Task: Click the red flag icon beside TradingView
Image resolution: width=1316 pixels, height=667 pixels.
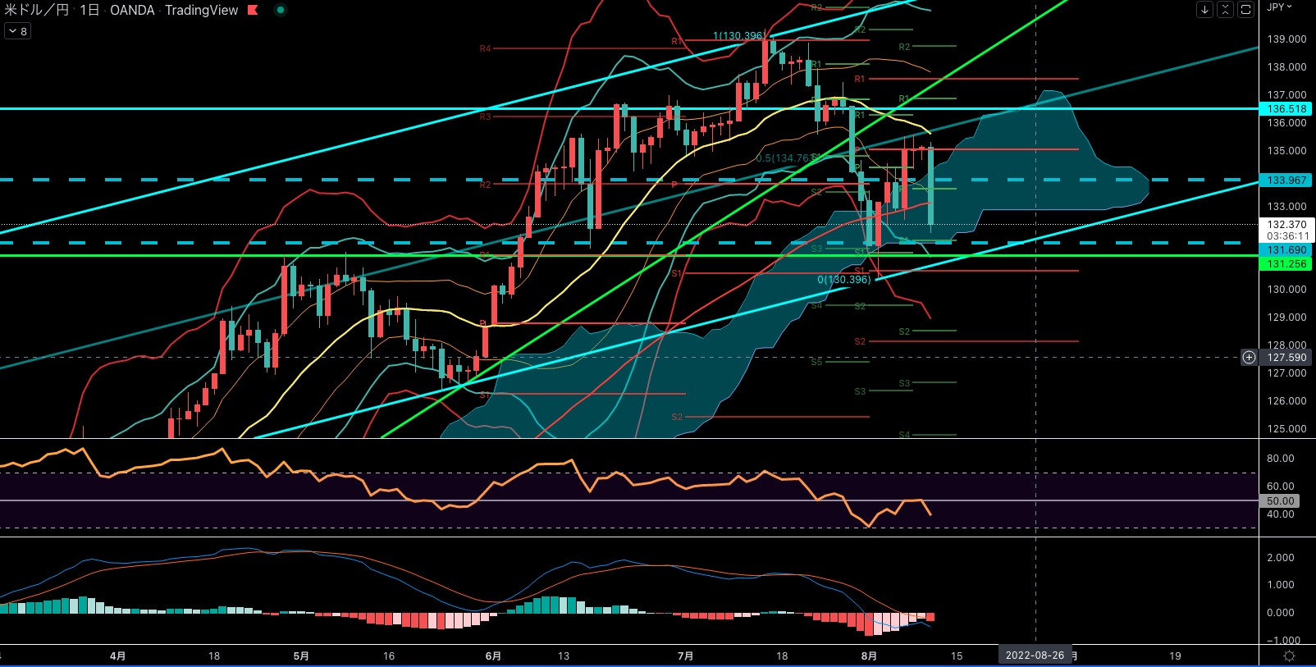Action: pos(254,11)
